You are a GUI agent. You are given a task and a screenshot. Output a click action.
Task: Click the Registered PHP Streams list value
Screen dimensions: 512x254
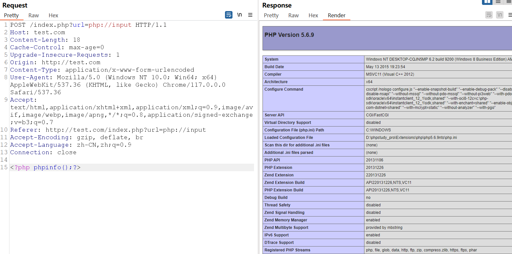coord(422,250)
